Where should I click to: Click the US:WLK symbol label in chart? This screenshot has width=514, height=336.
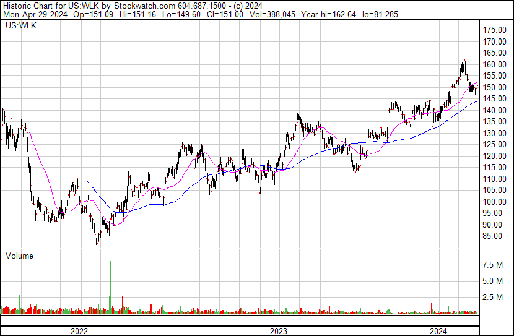click(19, 27)
